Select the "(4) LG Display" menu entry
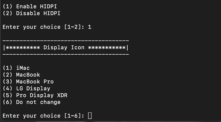The width and height of the screenshot is (221, 122). click(26, 89)
